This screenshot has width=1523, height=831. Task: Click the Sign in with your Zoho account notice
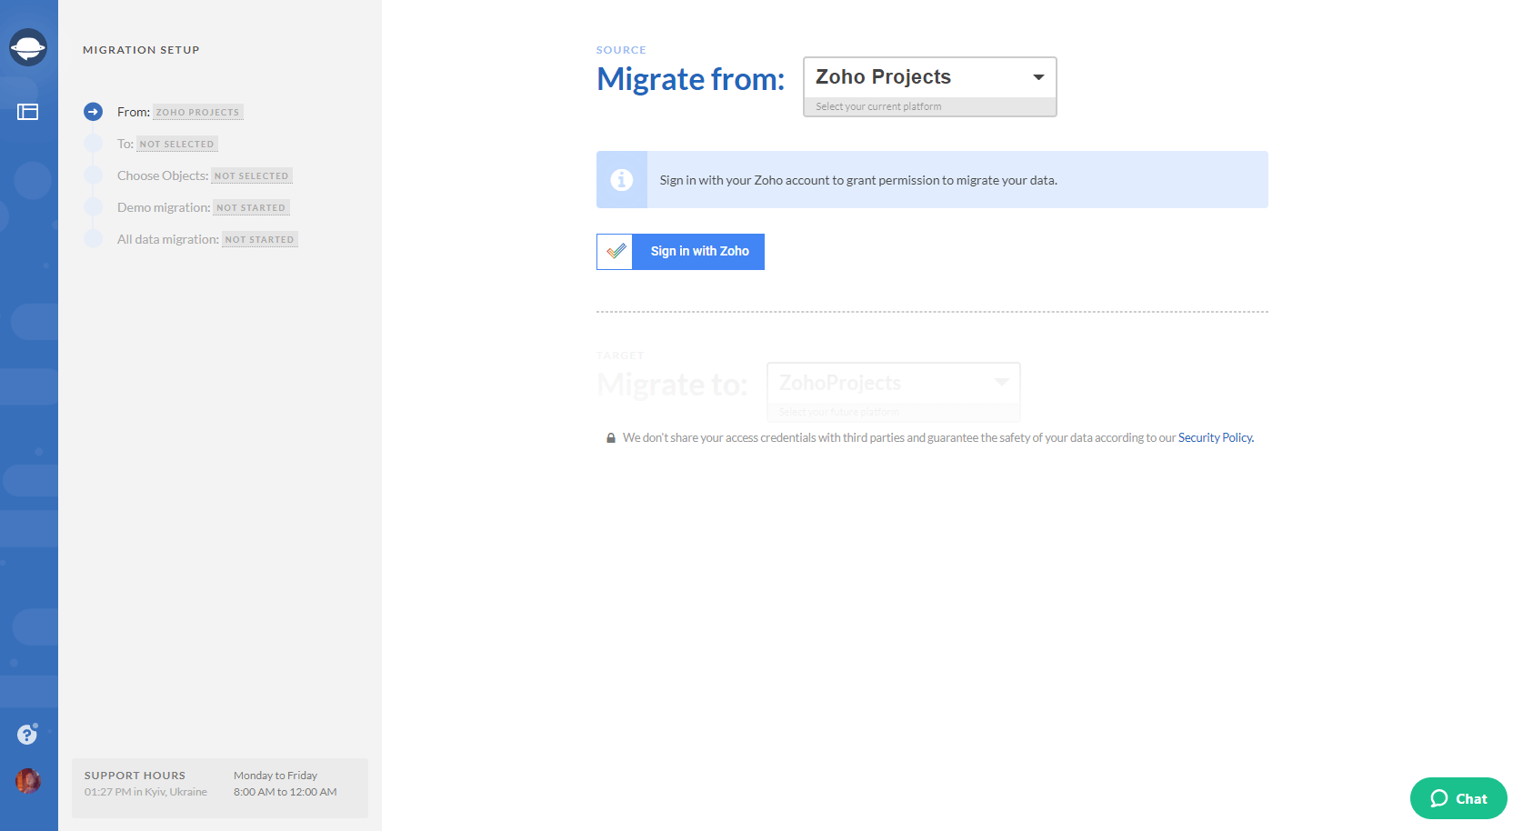tap(932, 180)
